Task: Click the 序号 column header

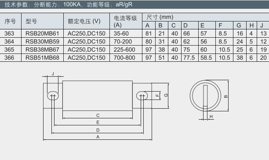Action: click(x=11, y=21)
